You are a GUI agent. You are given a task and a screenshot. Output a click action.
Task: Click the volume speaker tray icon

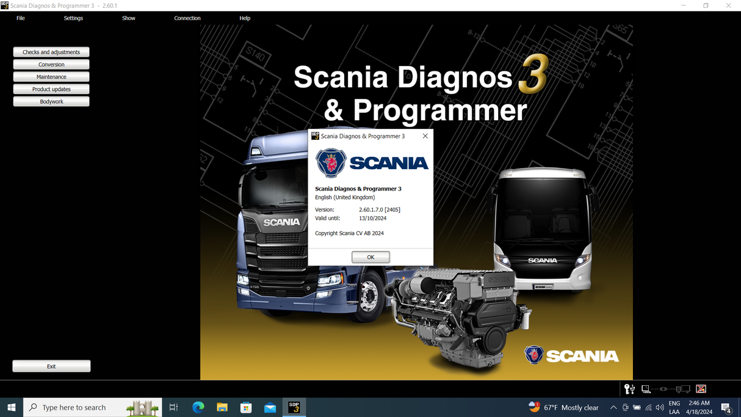tap(660, 407)
